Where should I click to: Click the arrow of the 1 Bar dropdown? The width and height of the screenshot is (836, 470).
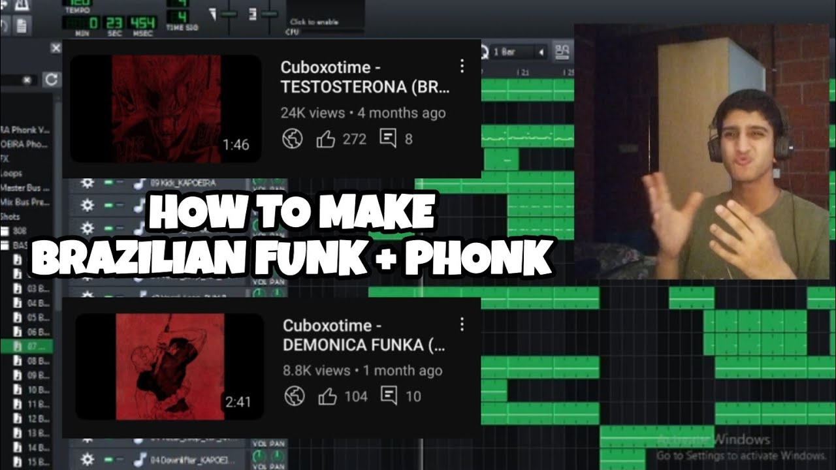click(x=541, y=52)
